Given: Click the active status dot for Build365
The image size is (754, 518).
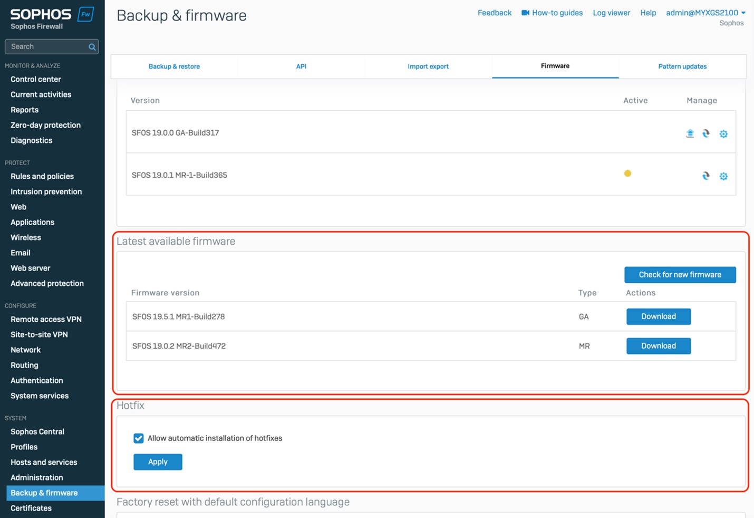Looking at the screenshot, I should [x=627, y=173].
